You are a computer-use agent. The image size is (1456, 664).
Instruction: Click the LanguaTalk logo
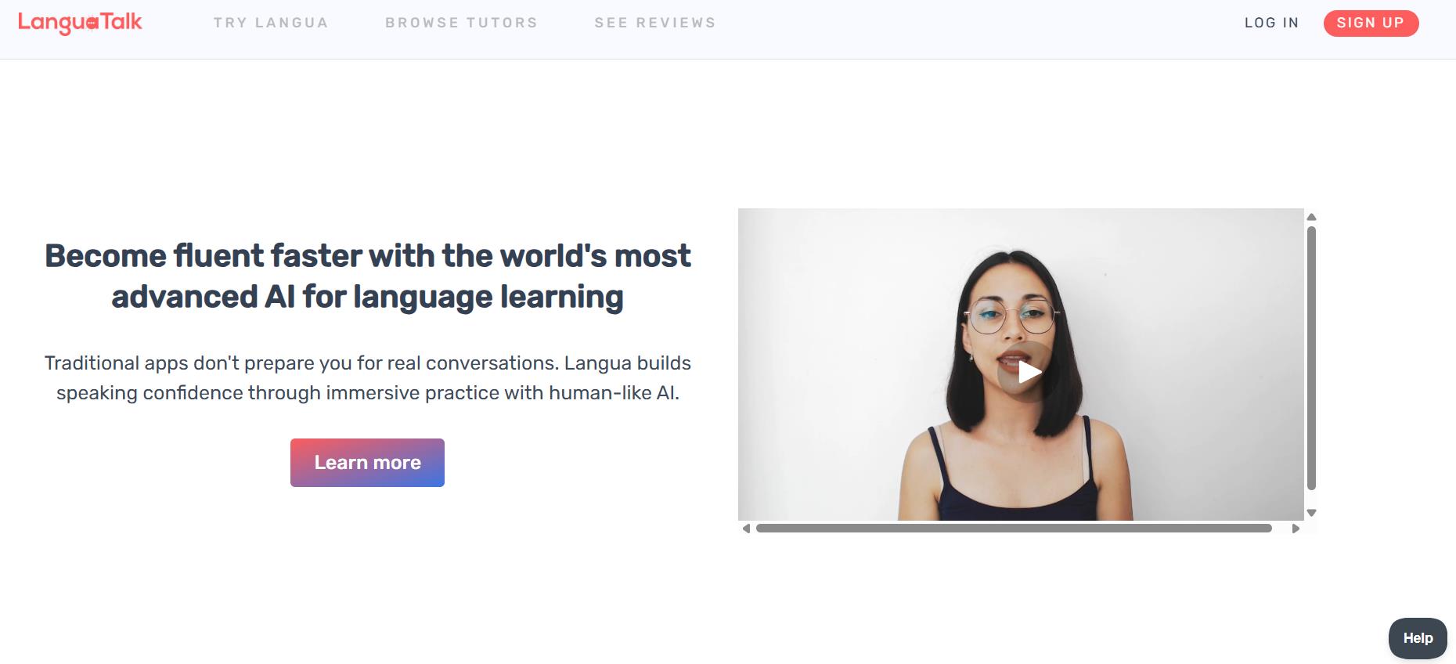[x=80, y=23]
